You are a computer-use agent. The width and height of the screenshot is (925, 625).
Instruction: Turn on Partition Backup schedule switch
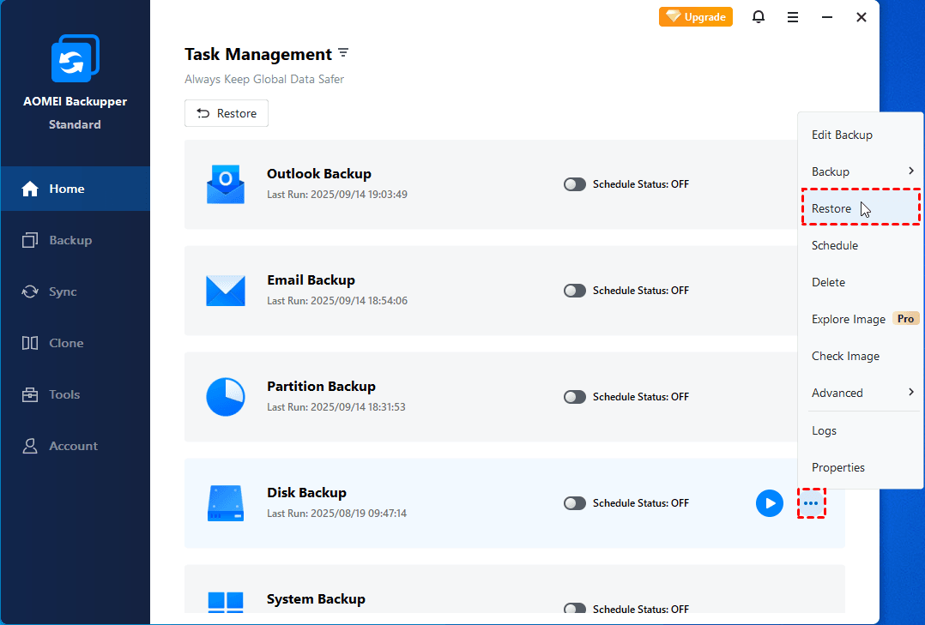575,397
